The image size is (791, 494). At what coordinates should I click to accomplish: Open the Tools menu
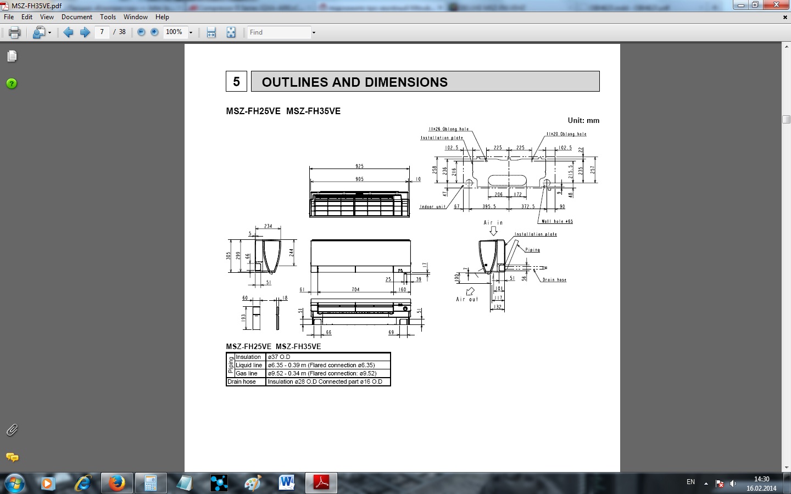click(x=108, y=17)
